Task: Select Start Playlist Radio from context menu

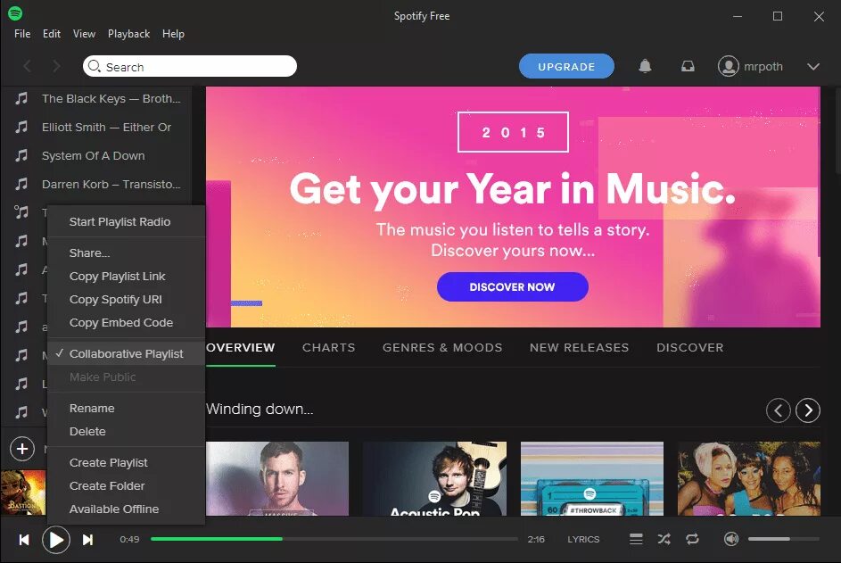Action: click(126, 221)
